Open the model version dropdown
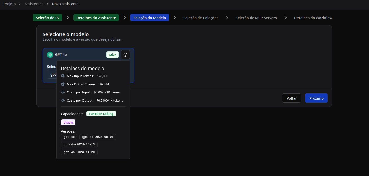Image resolution: width=369 pixels, height=176 pixels. (x=52, y=74)
